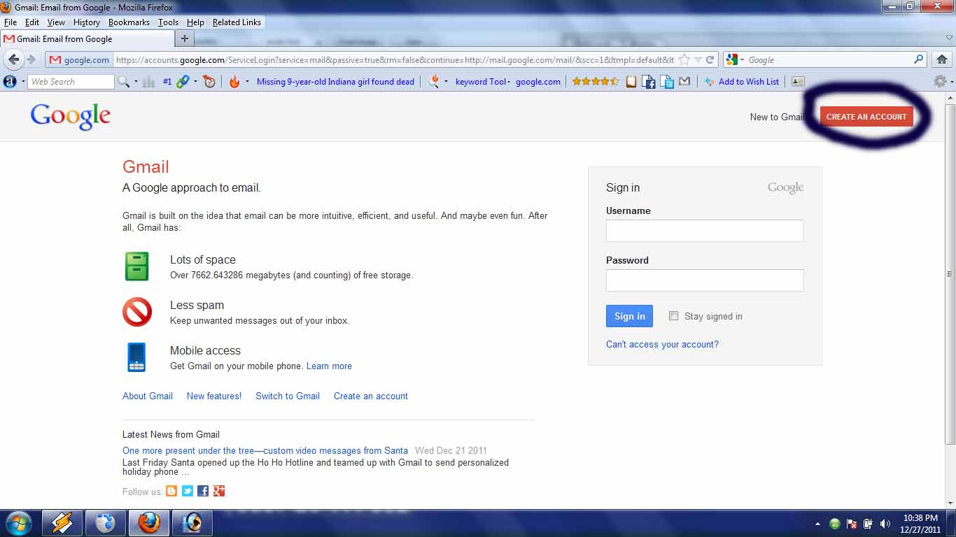956x537 pixels.
Task: Reload the page with the refresh icon
Action: [x=710, y=60]
